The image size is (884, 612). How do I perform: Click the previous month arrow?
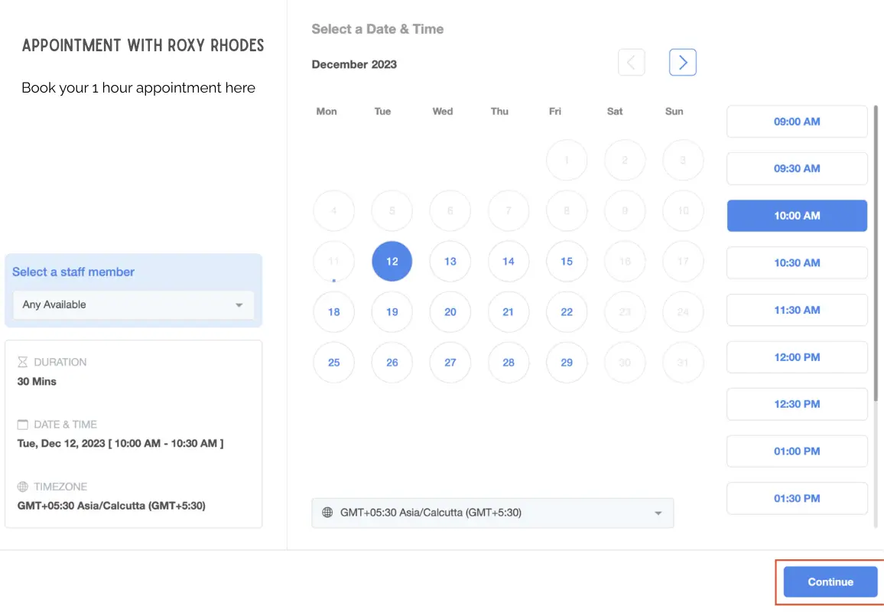coord(631,62)
